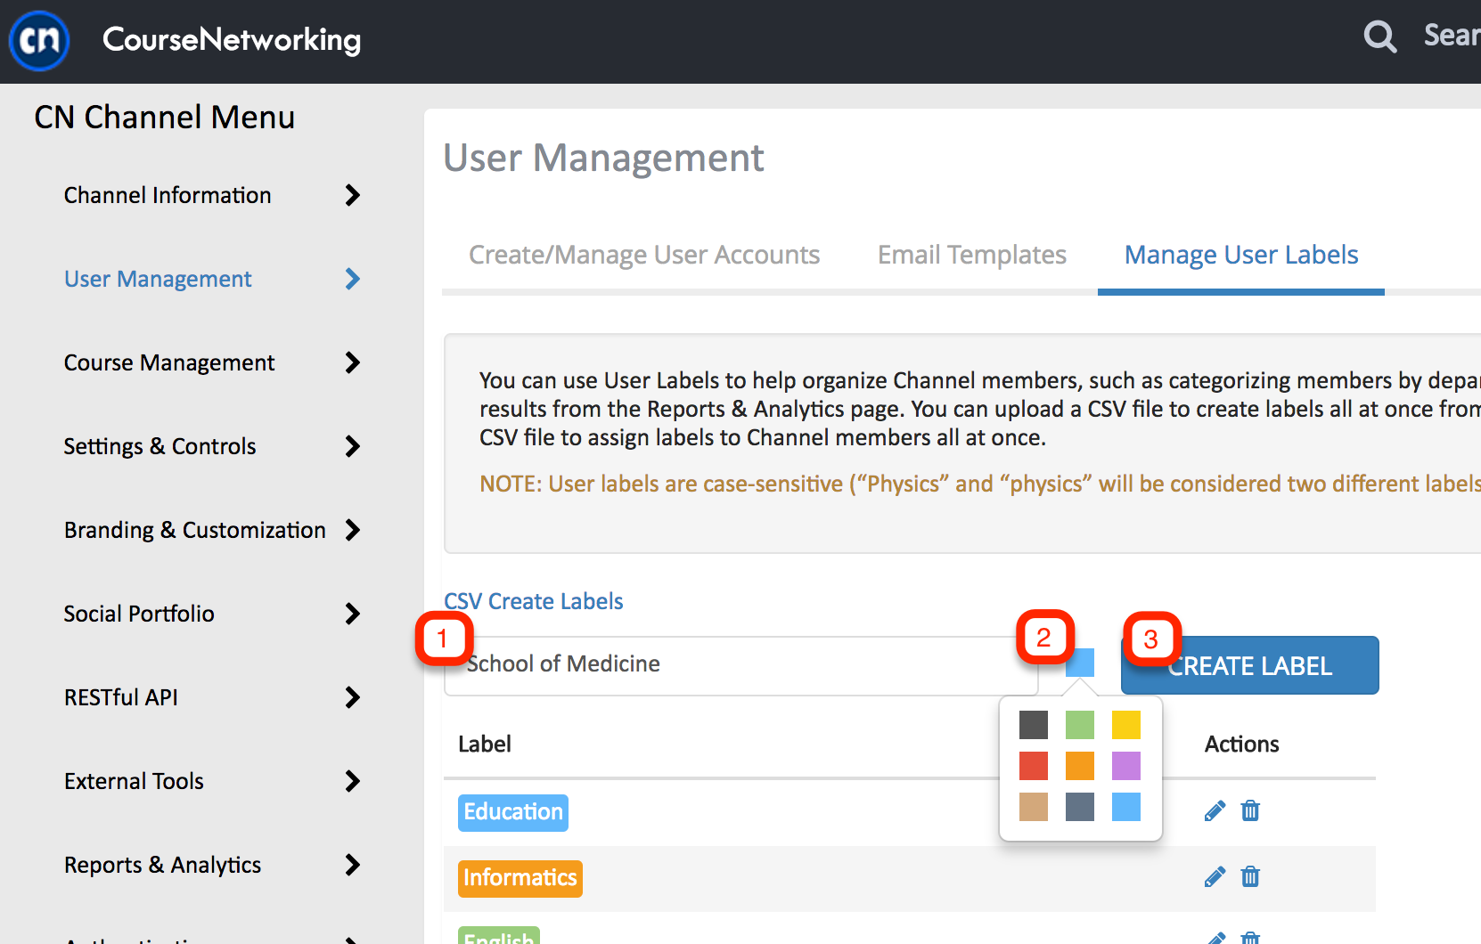Screen dimensions: 1481x944
Task: Click the CN Channel Menu heading
Action: coord(165,117)
